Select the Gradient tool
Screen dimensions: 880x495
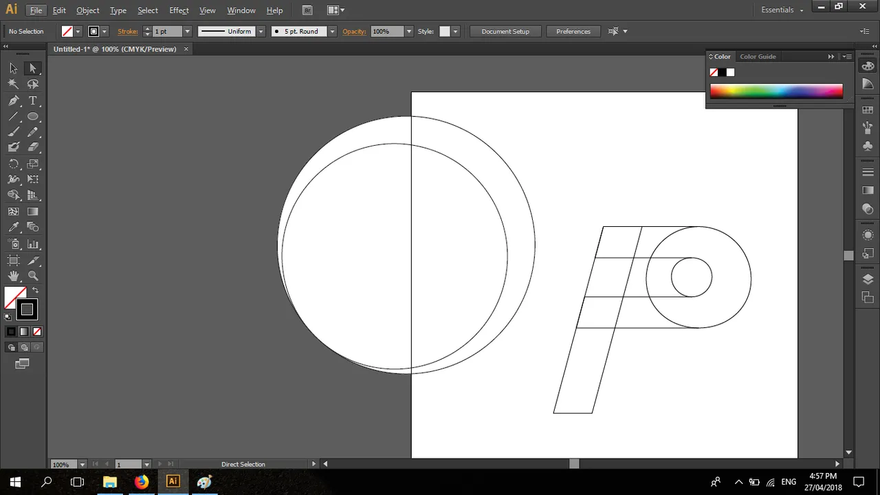pyautogui.click(x=32, y=212)
